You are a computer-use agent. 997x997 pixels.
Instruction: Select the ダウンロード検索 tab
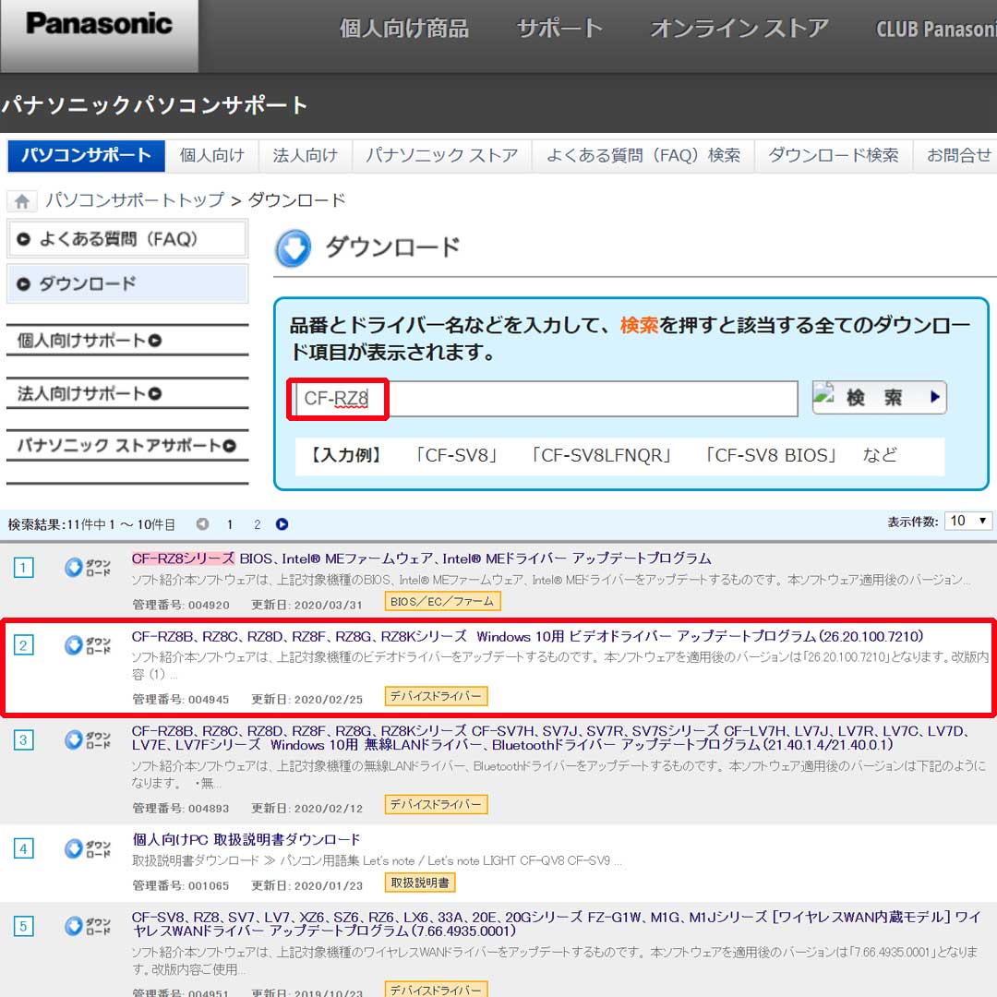(x=834, y=156)
